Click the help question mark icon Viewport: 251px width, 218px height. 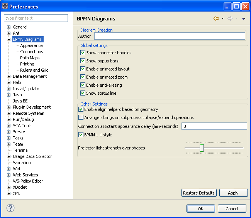[x=10, y=208]
